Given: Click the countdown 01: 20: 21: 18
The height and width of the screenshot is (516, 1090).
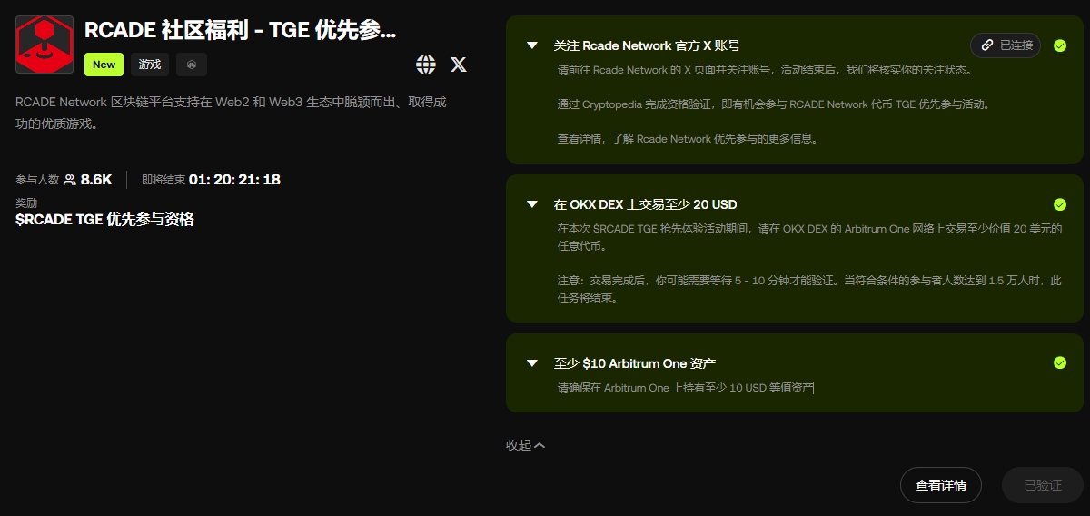Looking at the screenshot, I should coord(234,180).
